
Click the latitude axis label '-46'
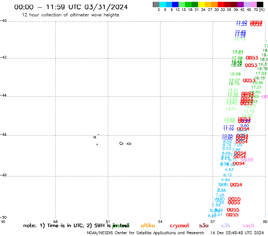(x=3, y=134)
